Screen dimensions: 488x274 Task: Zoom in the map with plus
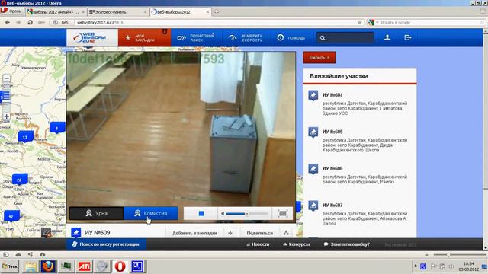(x=7, y=116)
